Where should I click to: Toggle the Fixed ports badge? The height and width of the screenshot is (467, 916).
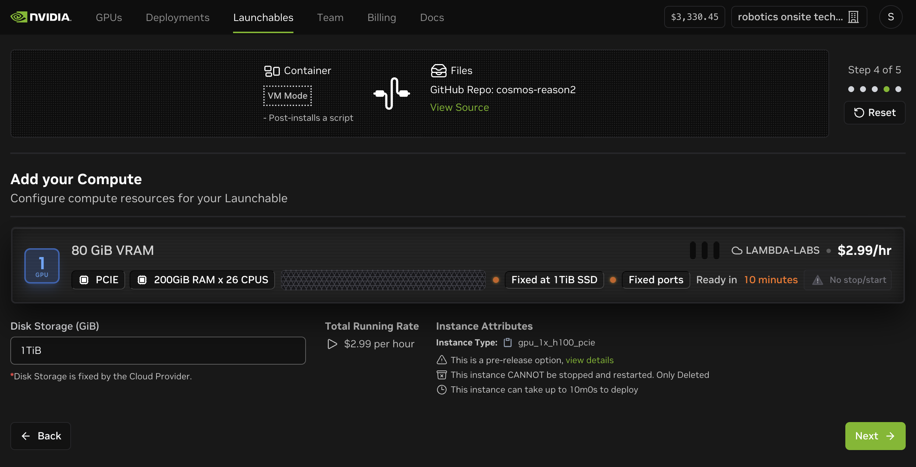click(x=655, y=280)
